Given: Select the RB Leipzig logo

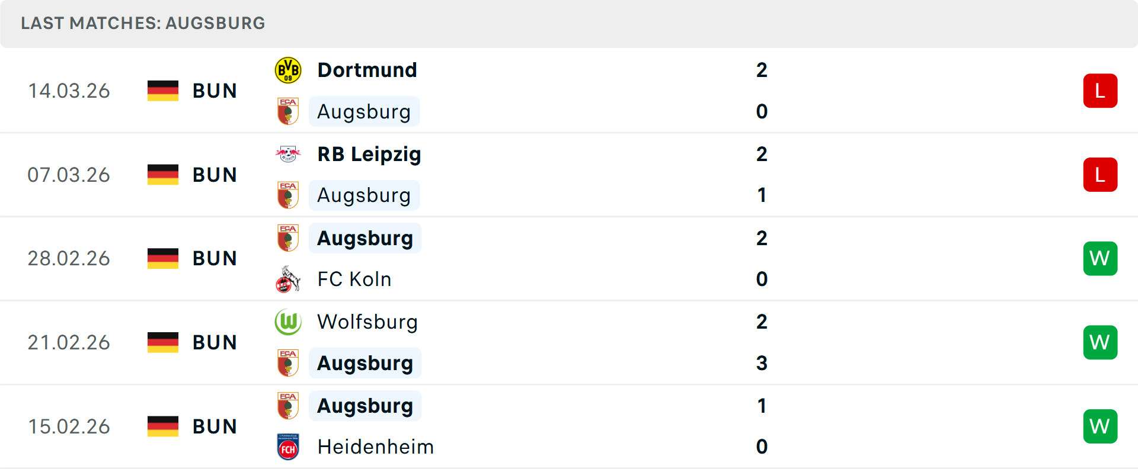Looking at the screenshot, I should pos(288,153).
